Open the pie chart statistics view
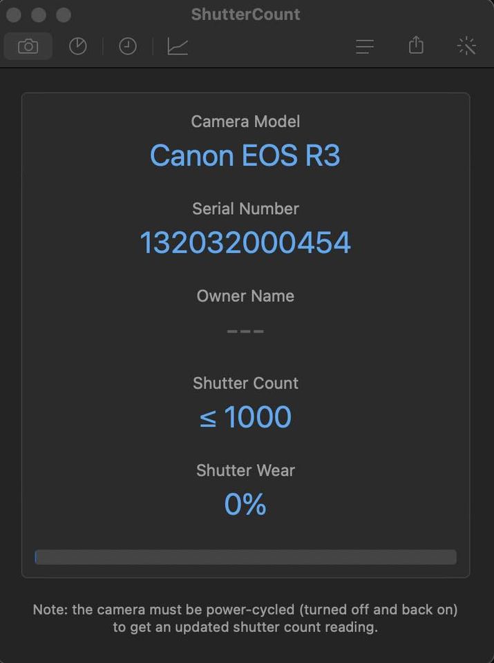 click(x=77, y=46)
